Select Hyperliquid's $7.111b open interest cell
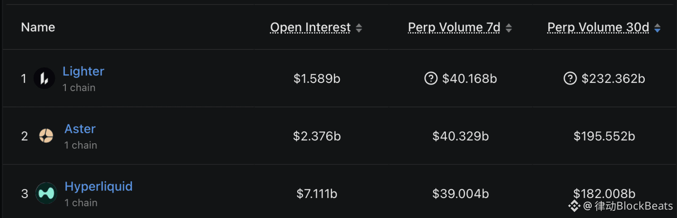 pyautogui.click(x=317, y=194)
